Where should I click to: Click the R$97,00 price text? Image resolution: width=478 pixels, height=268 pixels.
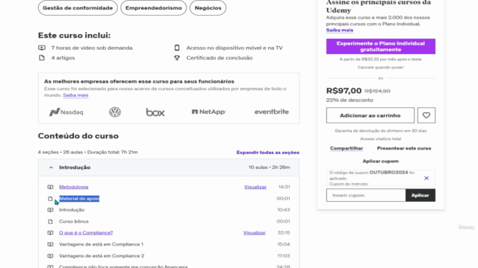point(344,91)
